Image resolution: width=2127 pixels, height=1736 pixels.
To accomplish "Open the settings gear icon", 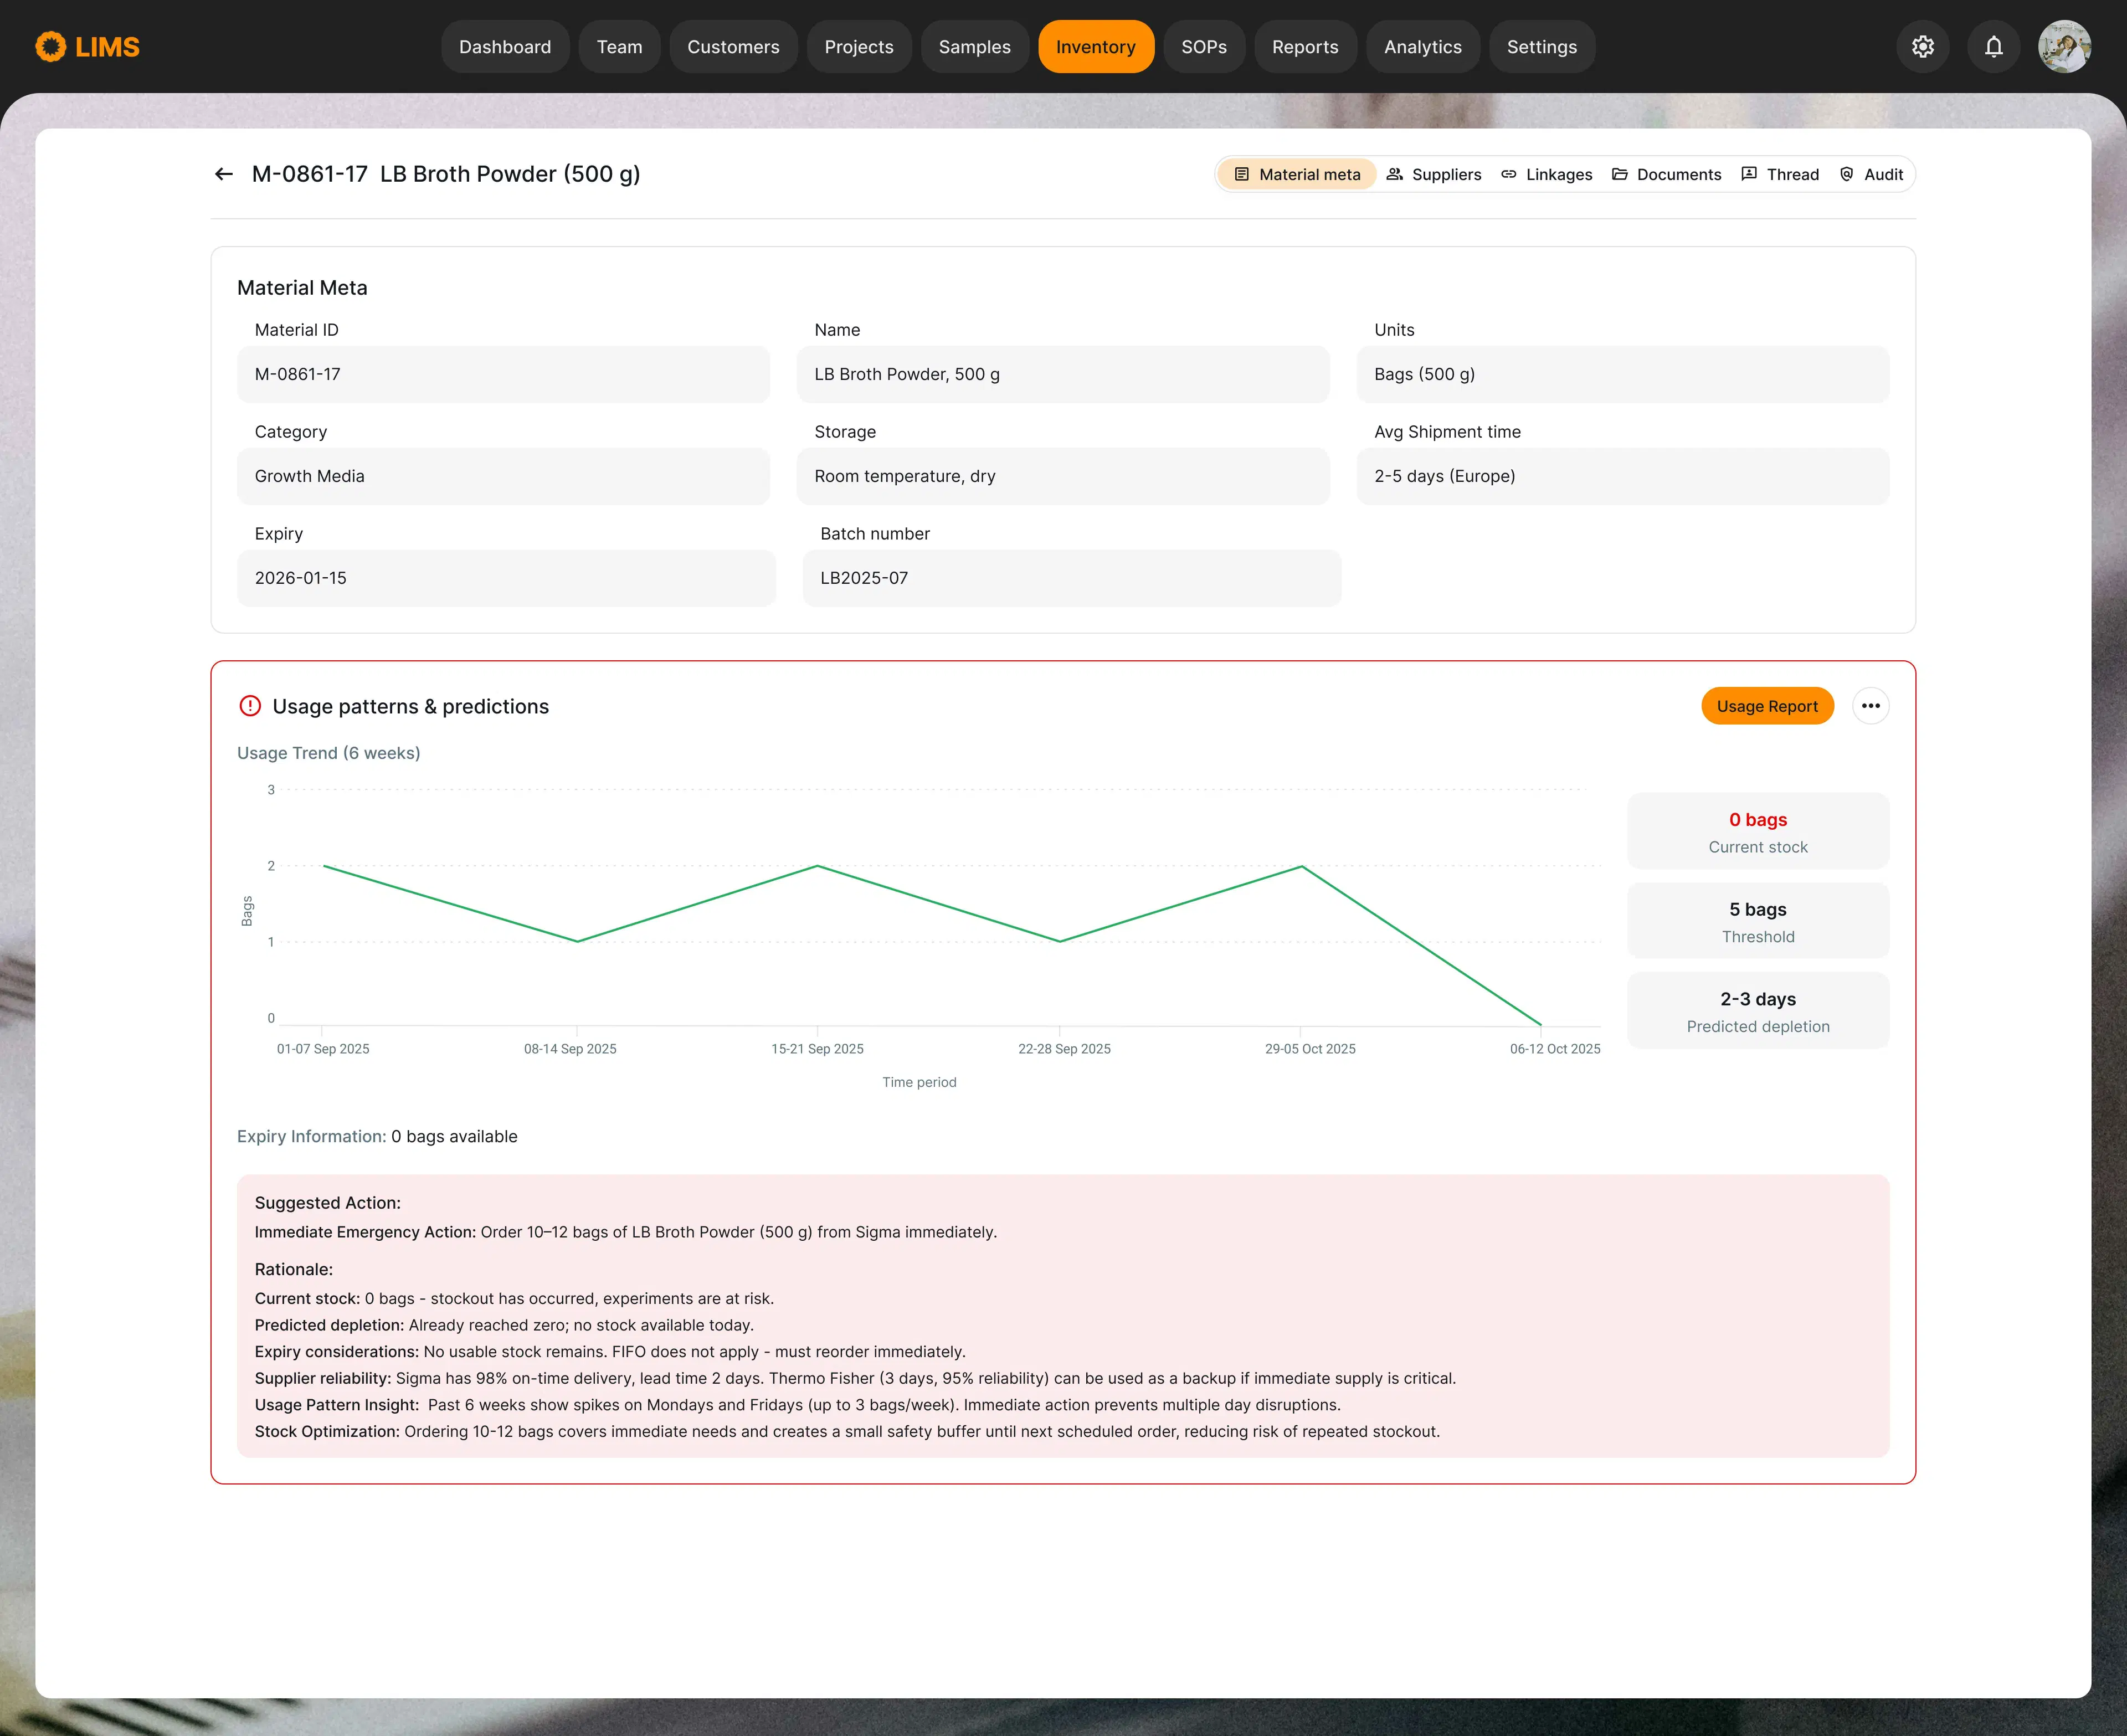I will point(1922,46).
